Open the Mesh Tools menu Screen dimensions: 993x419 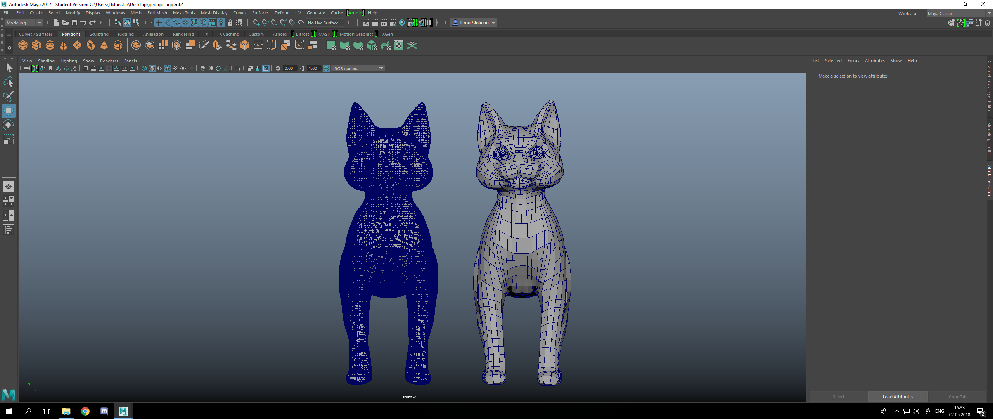pos(184,13)
